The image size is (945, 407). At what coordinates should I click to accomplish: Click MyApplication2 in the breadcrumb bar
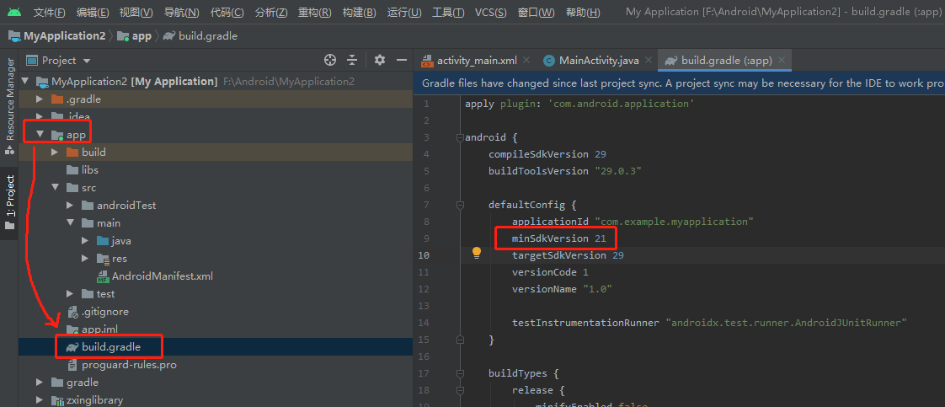[57, 36]
